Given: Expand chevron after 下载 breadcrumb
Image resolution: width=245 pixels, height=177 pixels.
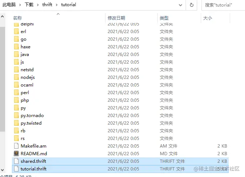Looking at the screenshot, I should point(38,5).
